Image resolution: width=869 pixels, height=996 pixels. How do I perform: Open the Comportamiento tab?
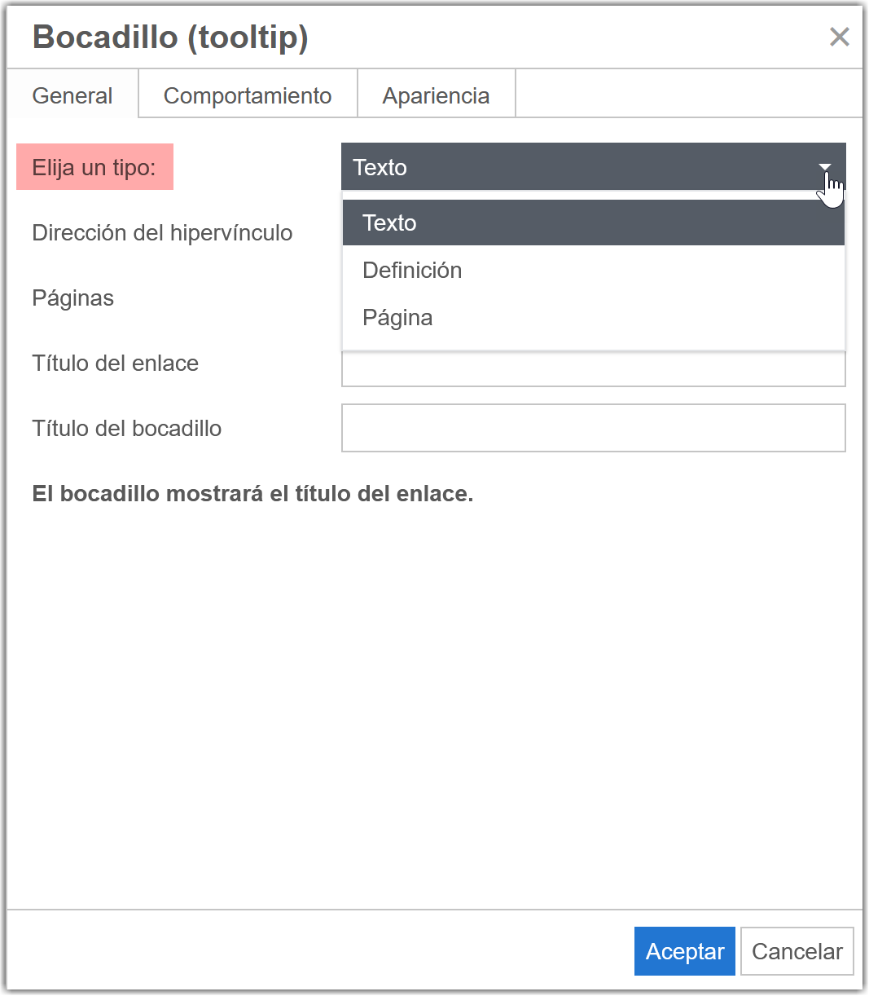(248, 96)
